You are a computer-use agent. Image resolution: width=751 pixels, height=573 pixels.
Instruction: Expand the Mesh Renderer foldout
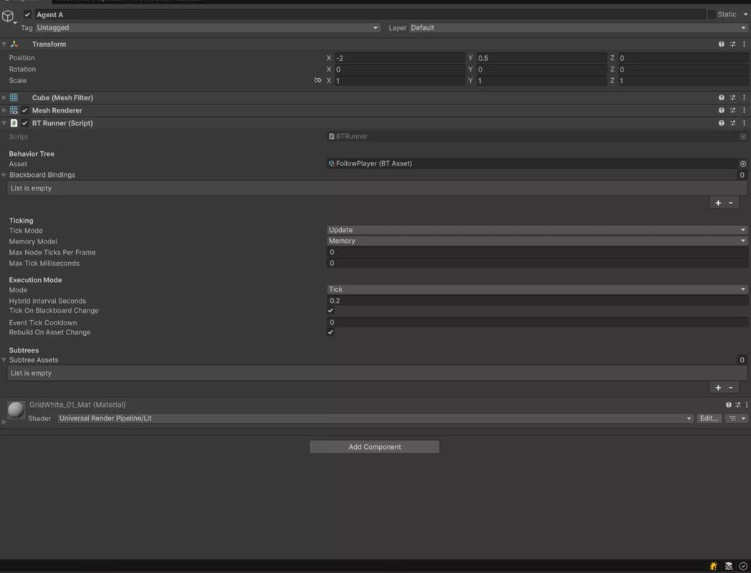[x=4, y=110]
